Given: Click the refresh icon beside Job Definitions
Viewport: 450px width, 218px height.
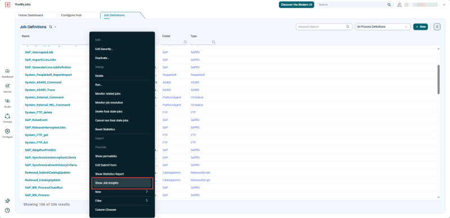Looking at the screenshot, I should (x=51, y=26).
